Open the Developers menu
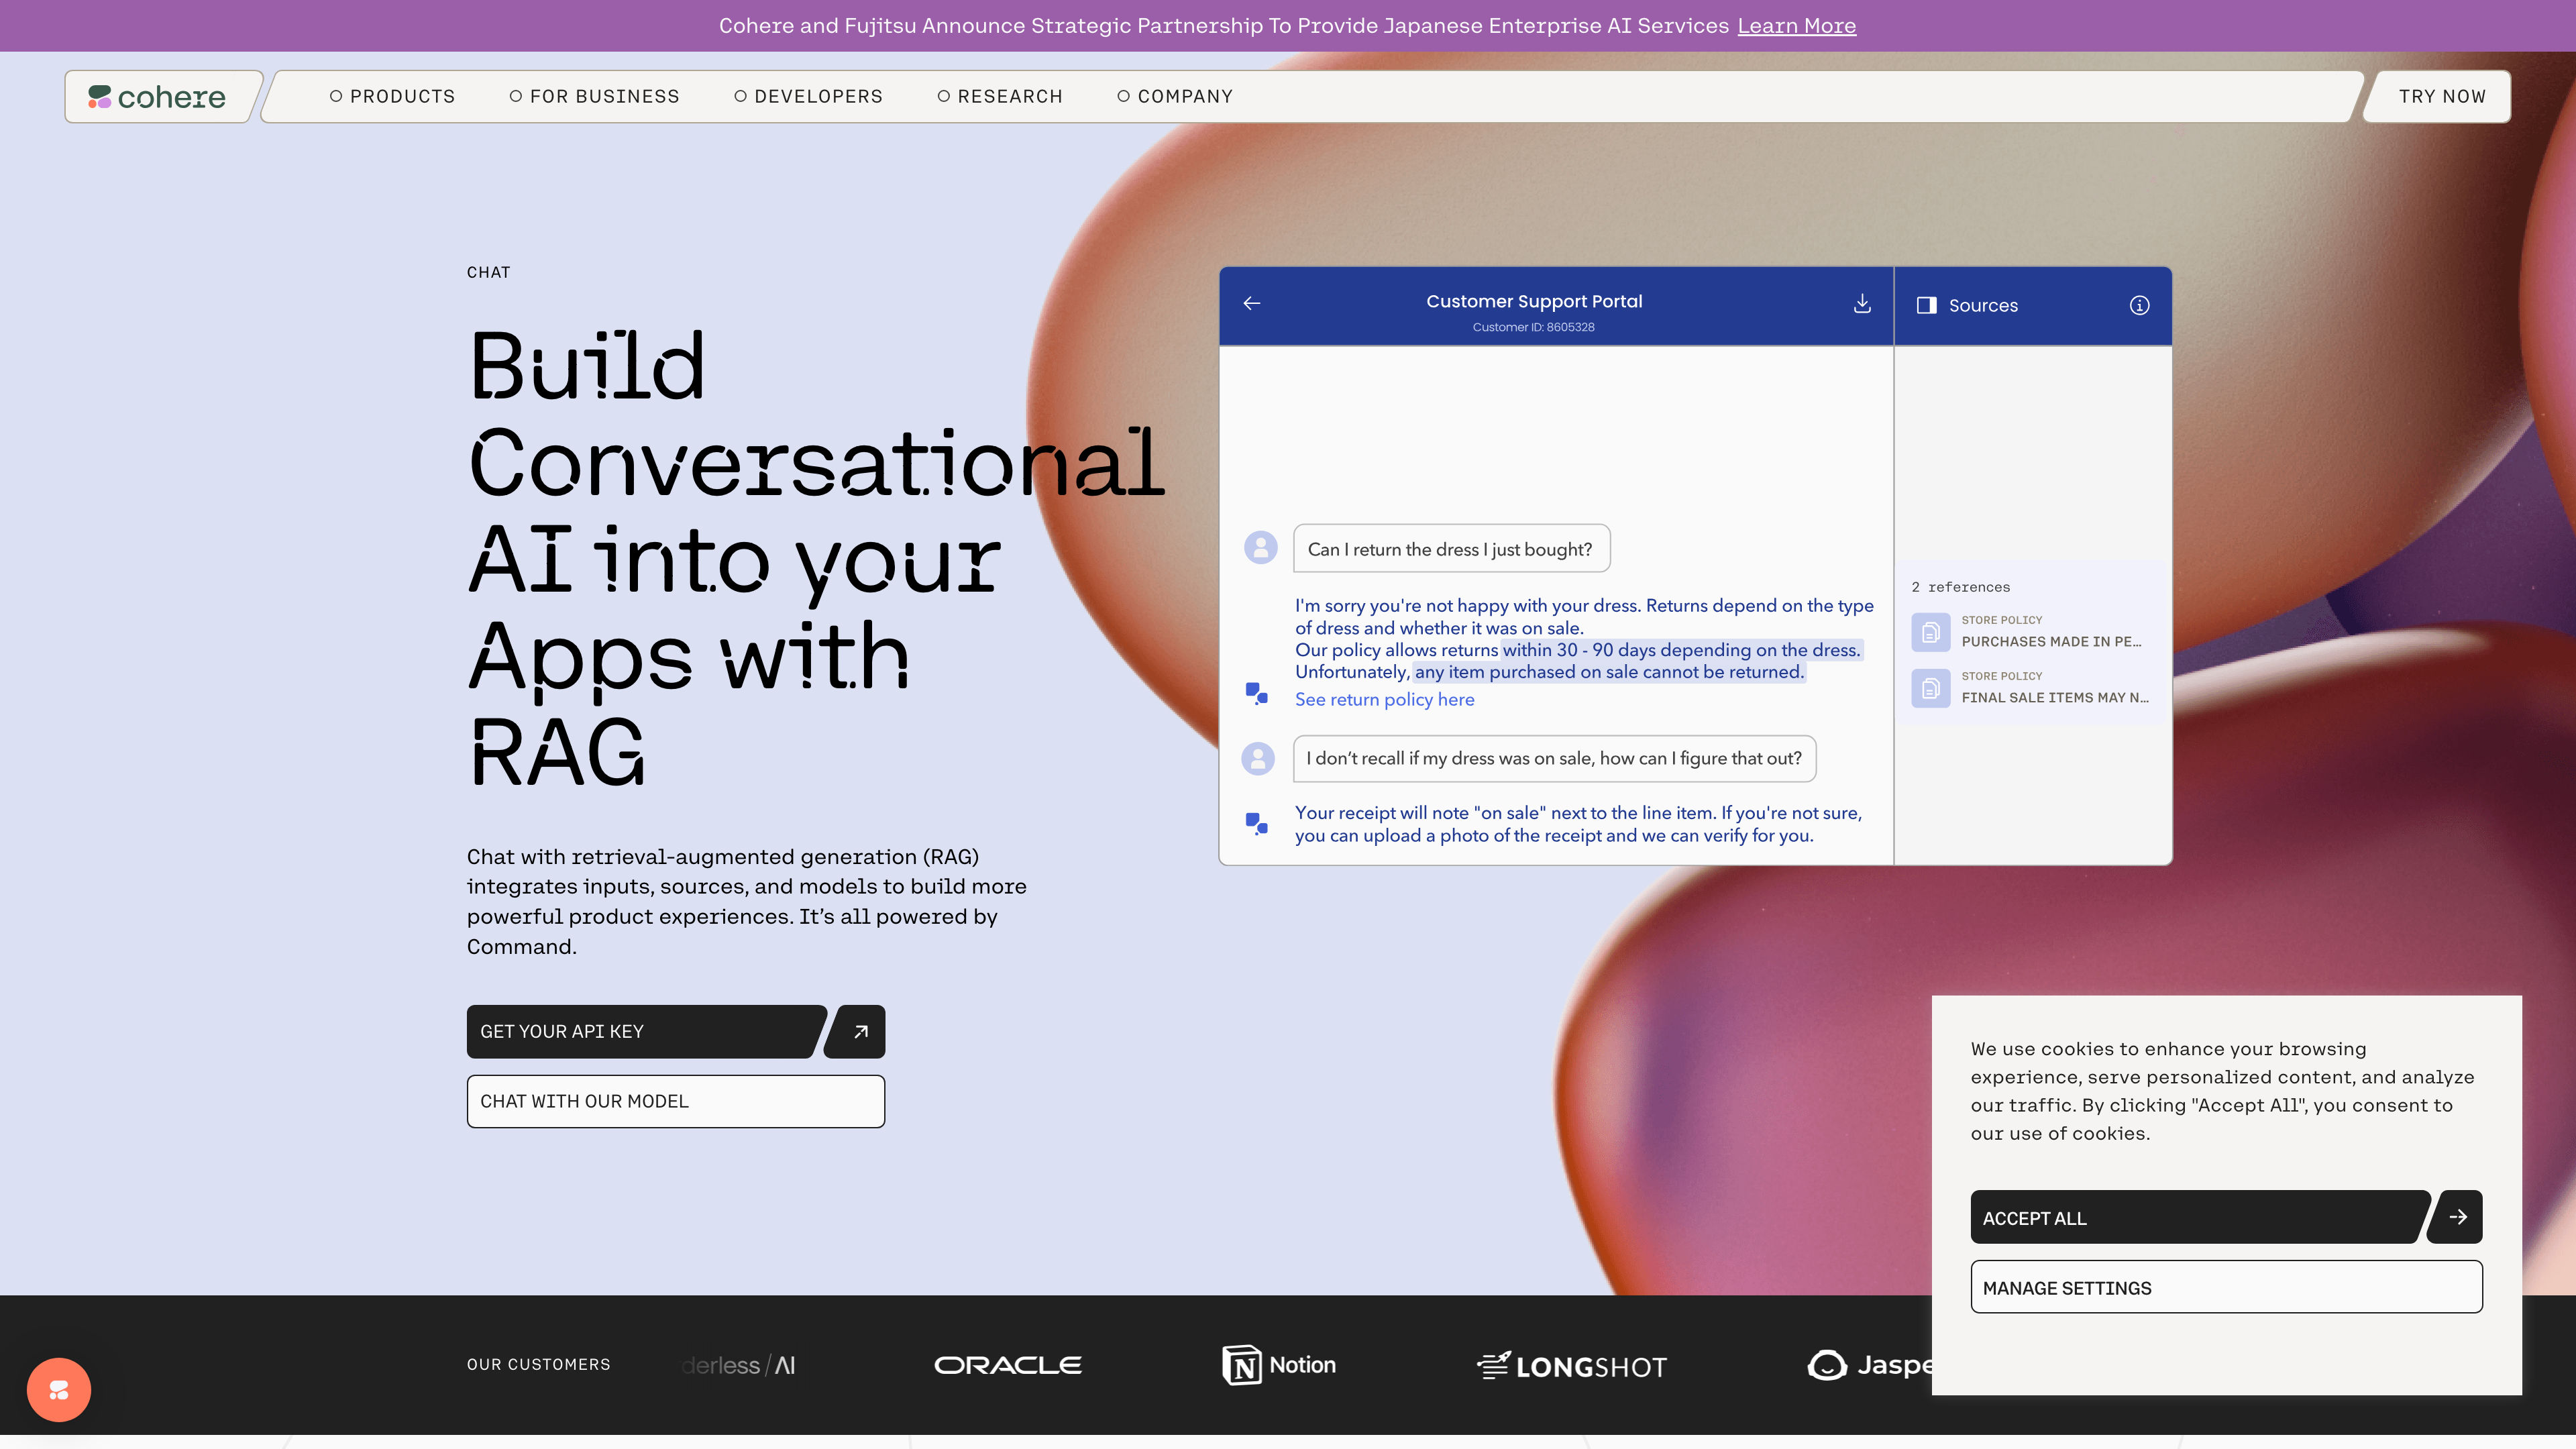 point(808,96)
